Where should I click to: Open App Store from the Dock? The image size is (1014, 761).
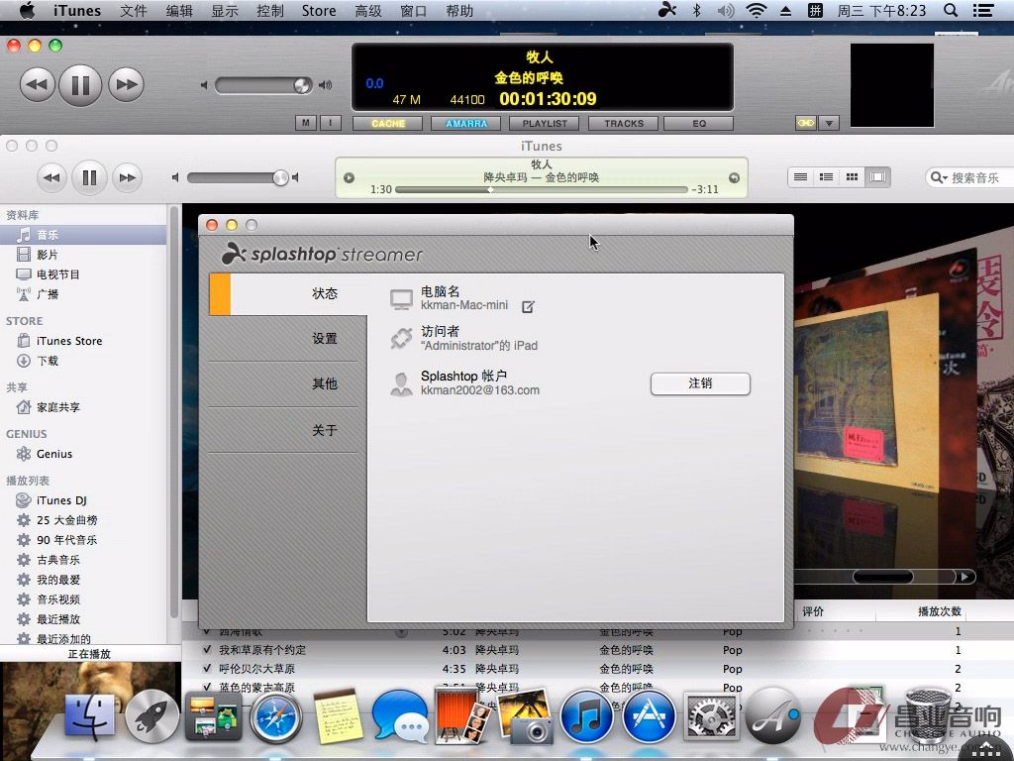pos(649,717)
